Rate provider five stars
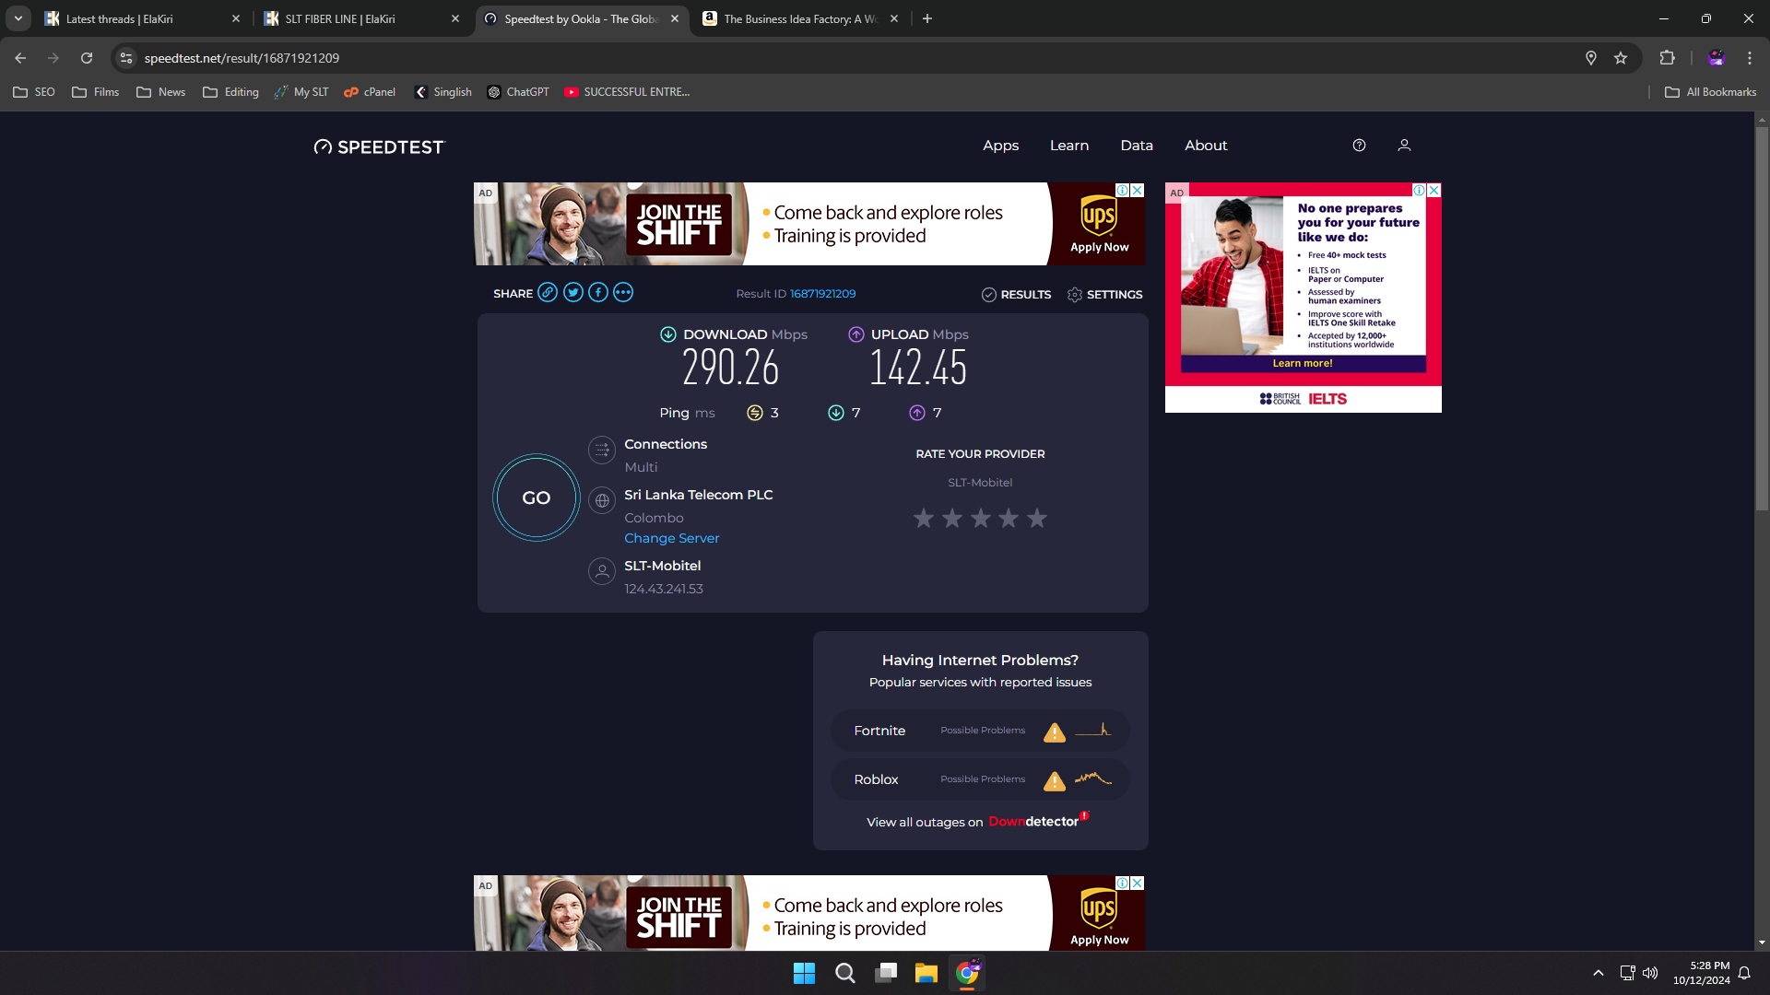The width and height of the screenshot is (1770, 995). [1037, 519]
